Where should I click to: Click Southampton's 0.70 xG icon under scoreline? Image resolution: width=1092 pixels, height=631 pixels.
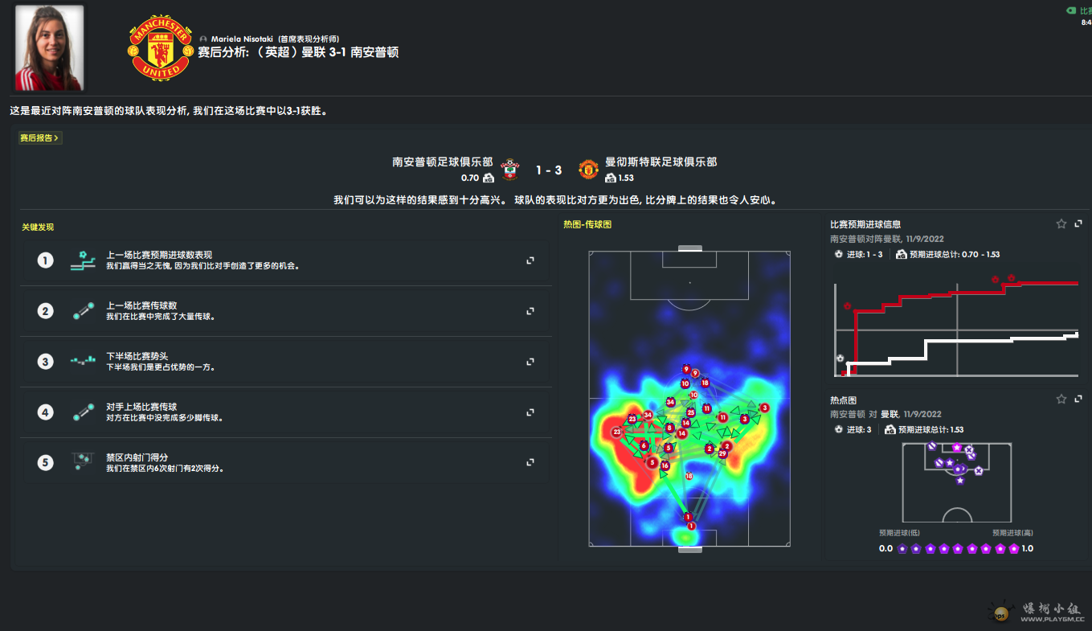489,178
